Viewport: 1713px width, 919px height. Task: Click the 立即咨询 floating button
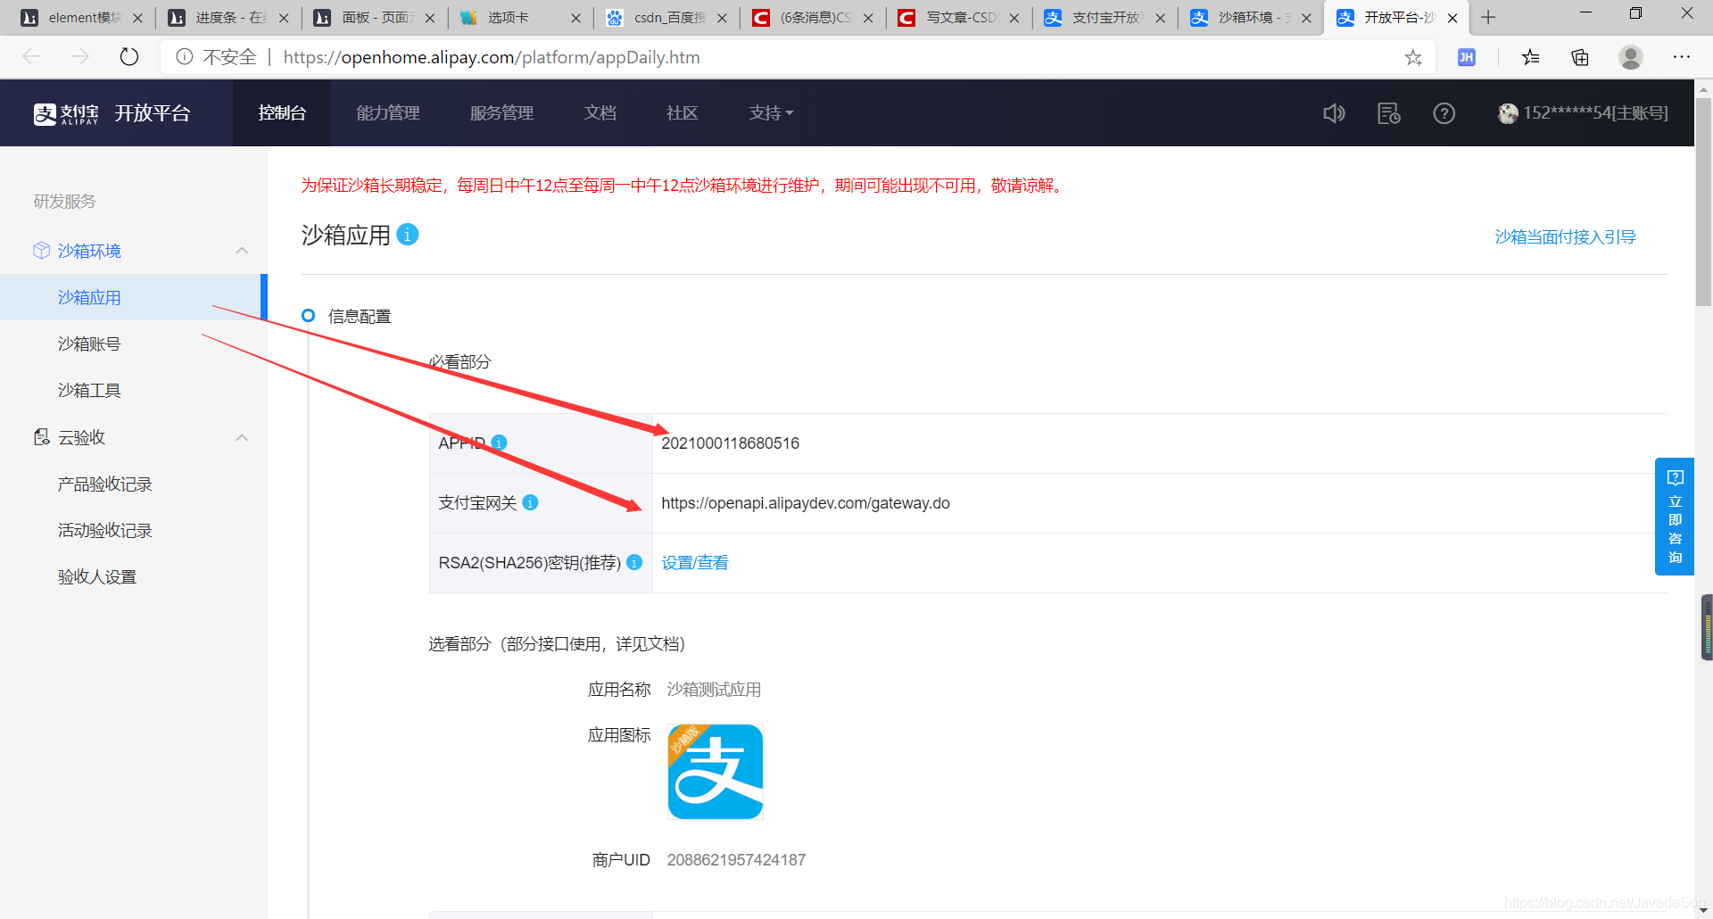(1675, 517)
